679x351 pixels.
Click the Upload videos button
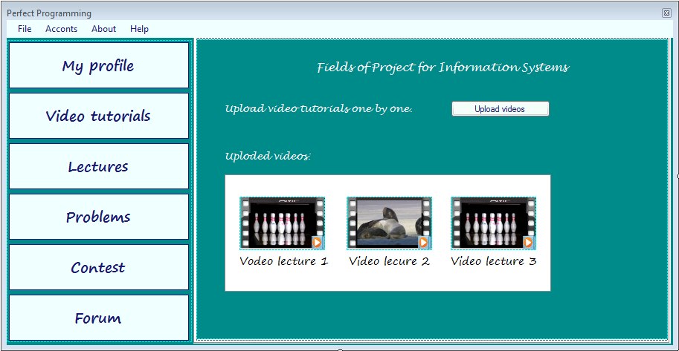point(501,109)
